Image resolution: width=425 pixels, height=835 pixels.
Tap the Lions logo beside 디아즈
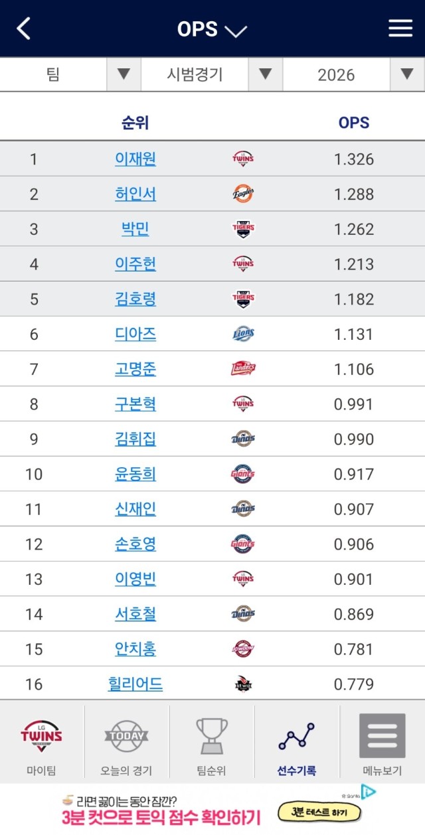pos(243,334)
